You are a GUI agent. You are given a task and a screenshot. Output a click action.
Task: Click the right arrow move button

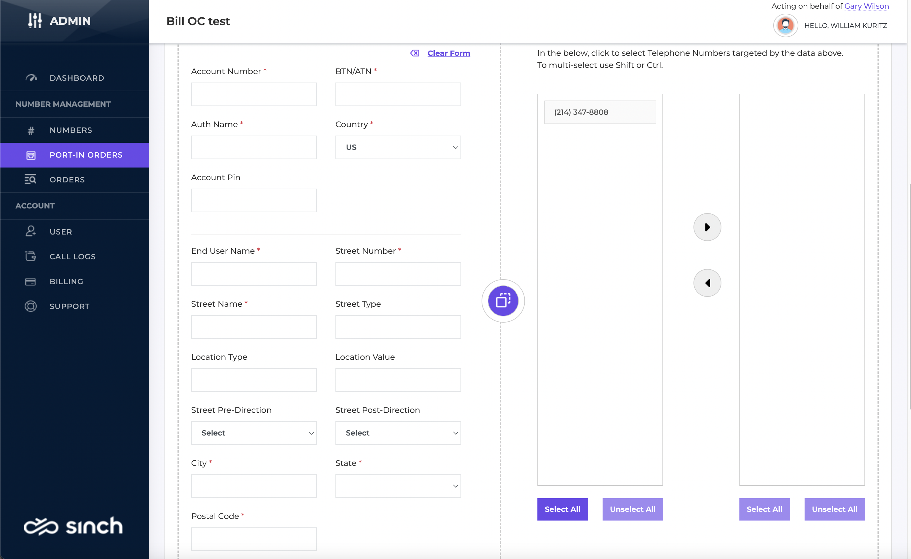(707, 227)
